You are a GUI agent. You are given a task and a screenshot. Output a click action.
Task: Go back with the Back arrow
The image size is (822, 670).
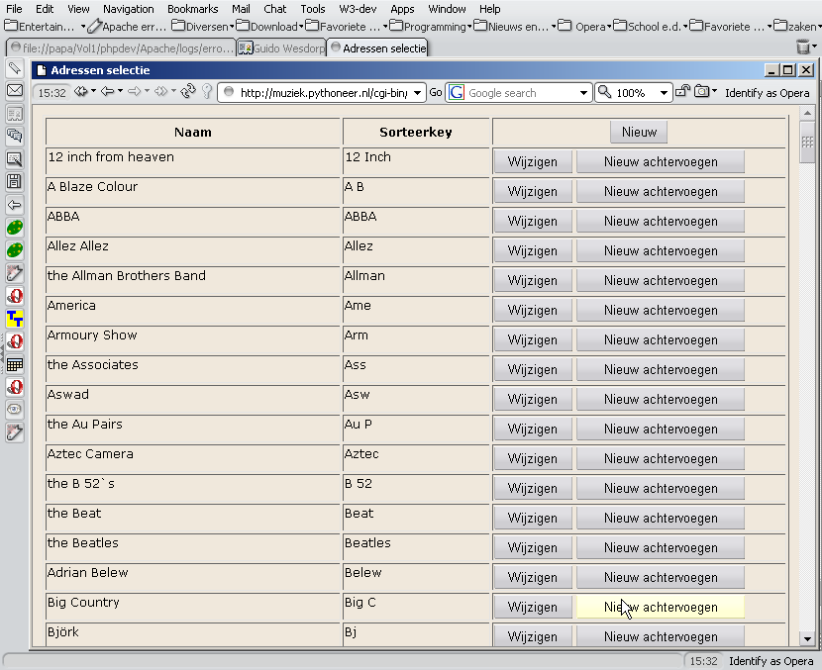coord(108,92)
